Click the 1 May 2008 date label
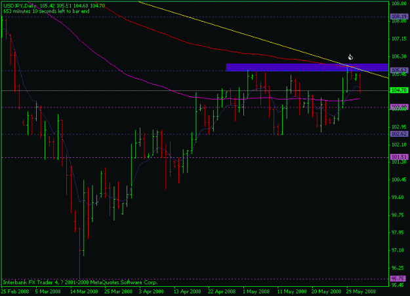Viewport: 410px width, 296px height. click(256, 291)
